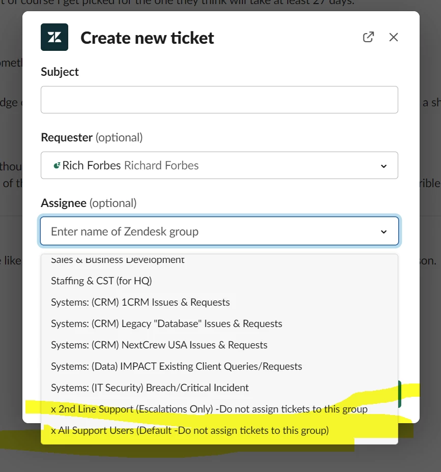This screenshot has width=441, height=472.
Task: Open ticket dialog in new window
Action: coord(368,37)
